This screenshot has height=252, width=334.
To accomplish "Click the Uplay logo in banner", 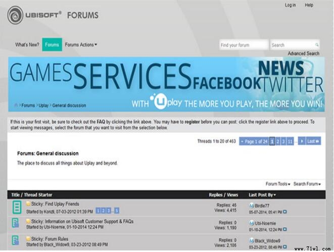I will (x=166, y=102).
